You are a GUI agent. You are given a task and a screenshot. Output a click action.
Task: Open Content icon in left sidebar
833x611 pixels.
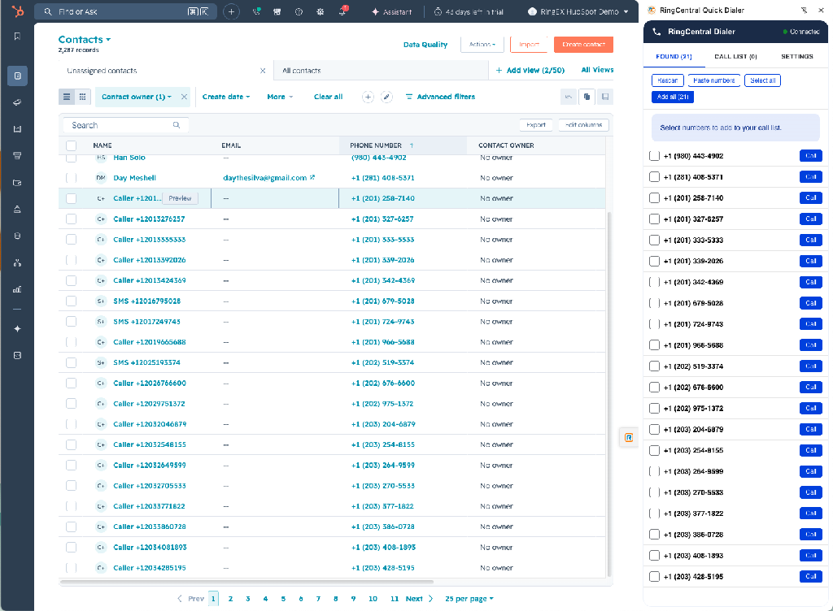tap(18, 129)
